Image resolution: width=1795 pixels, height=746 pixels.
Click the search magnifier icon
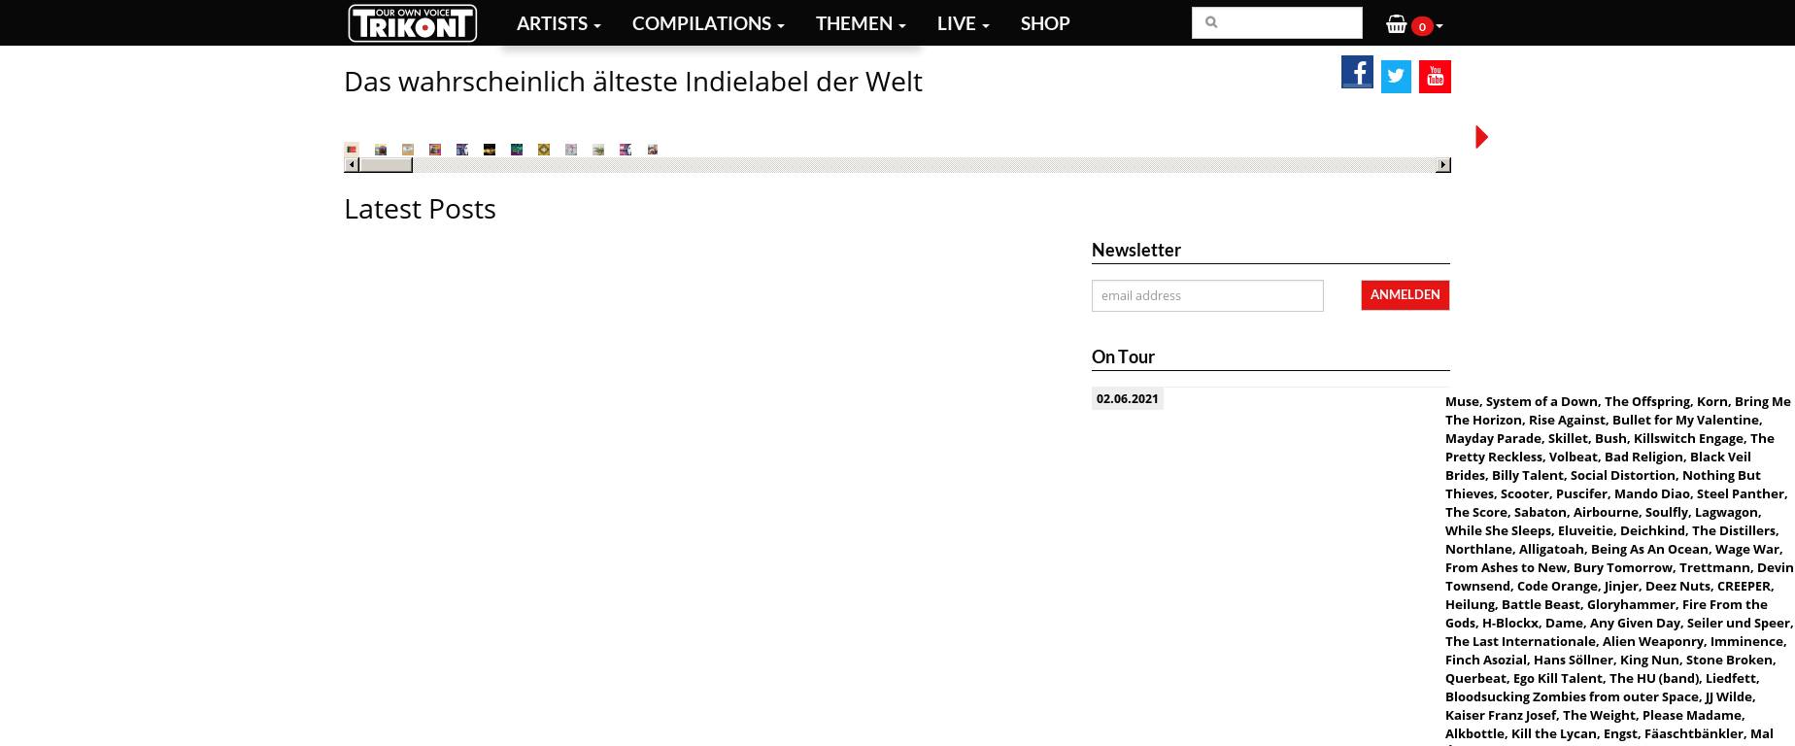[x=1211, y=22]
